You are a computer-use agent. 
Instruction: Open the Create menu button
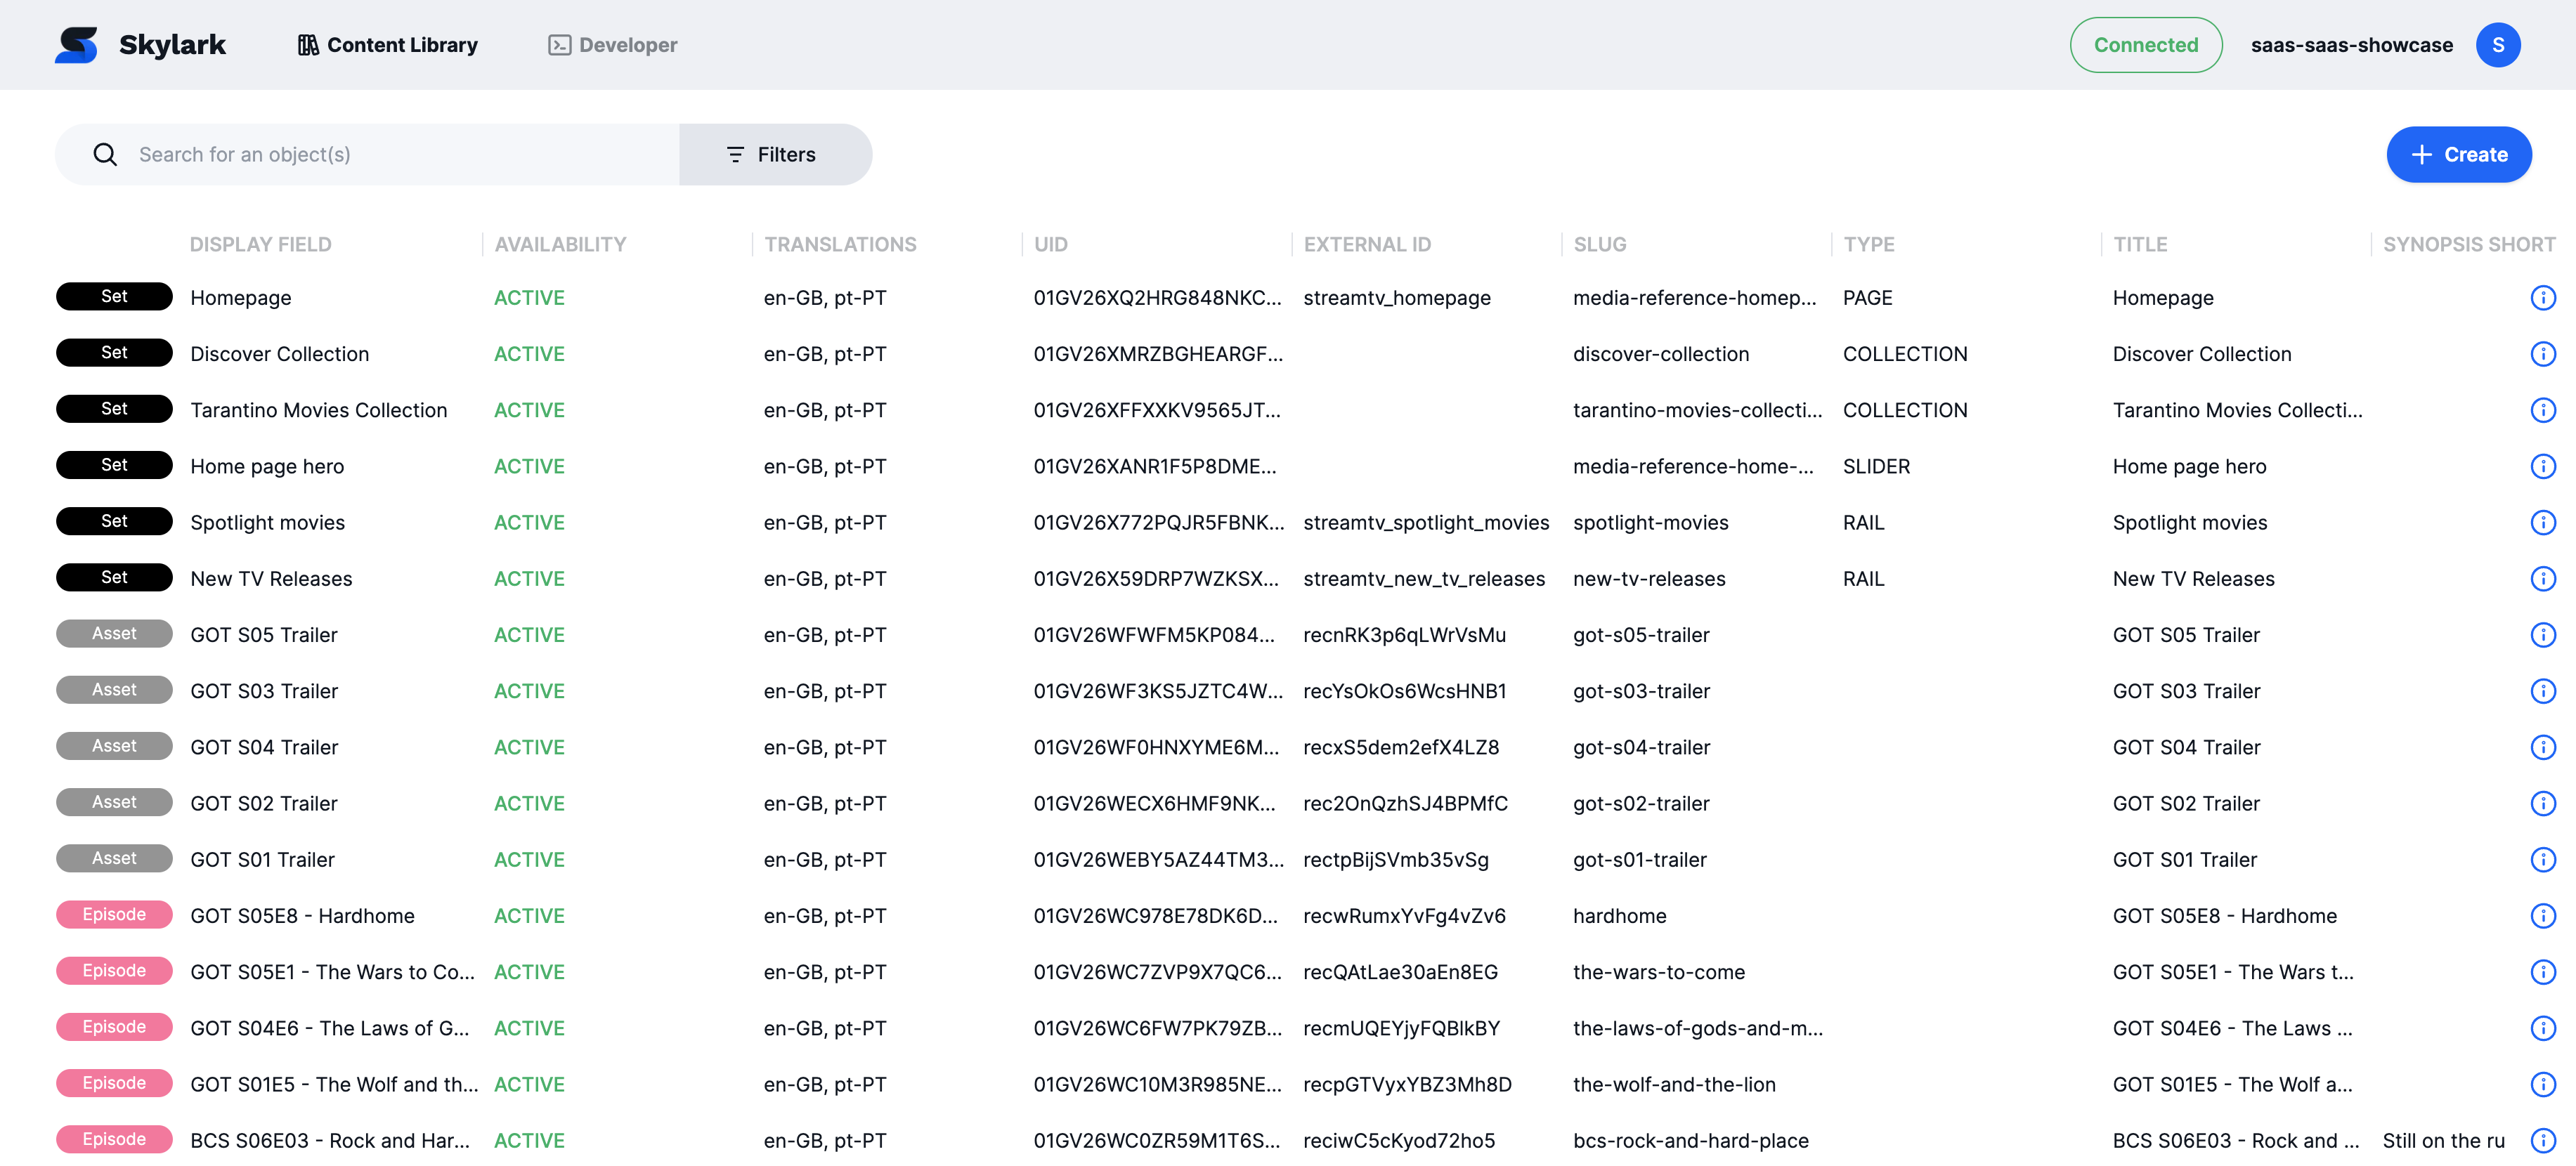pos(2458,154)
